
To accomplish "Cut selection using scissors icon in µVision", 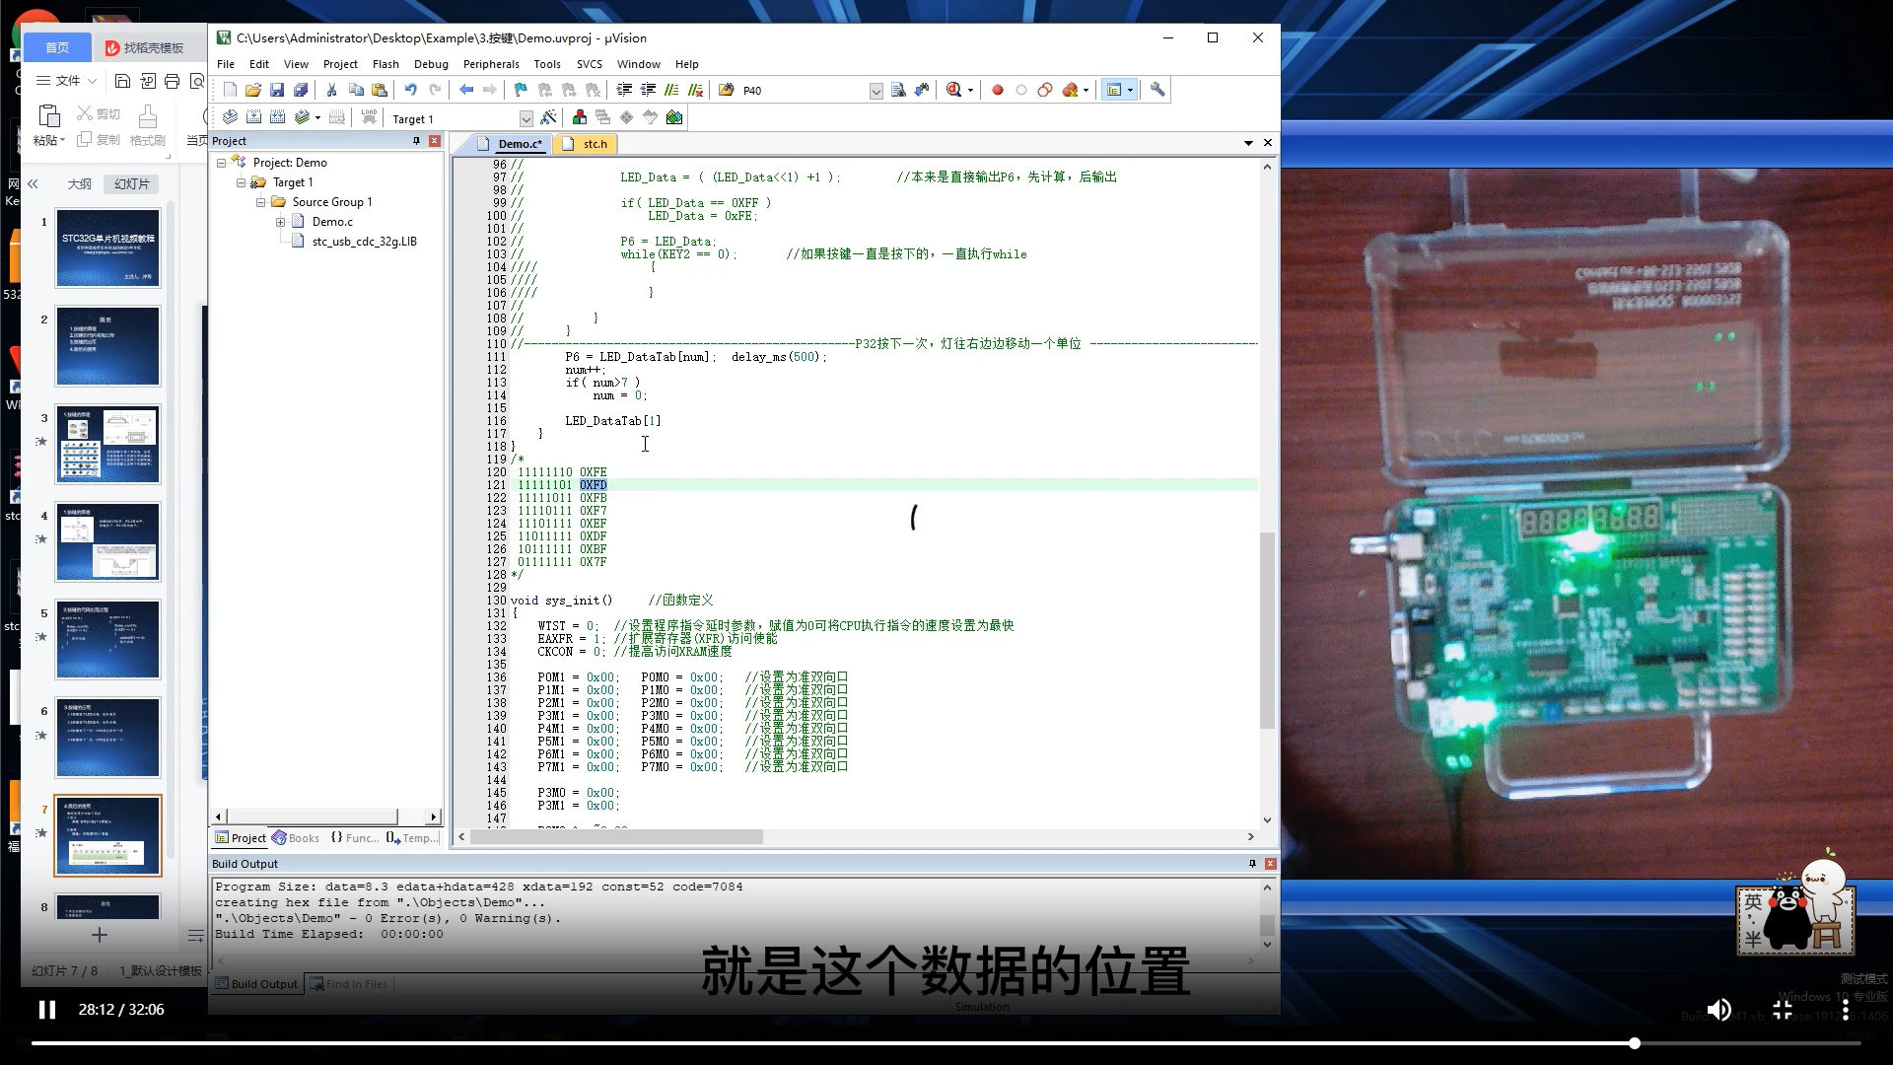I will pos(332,90).
